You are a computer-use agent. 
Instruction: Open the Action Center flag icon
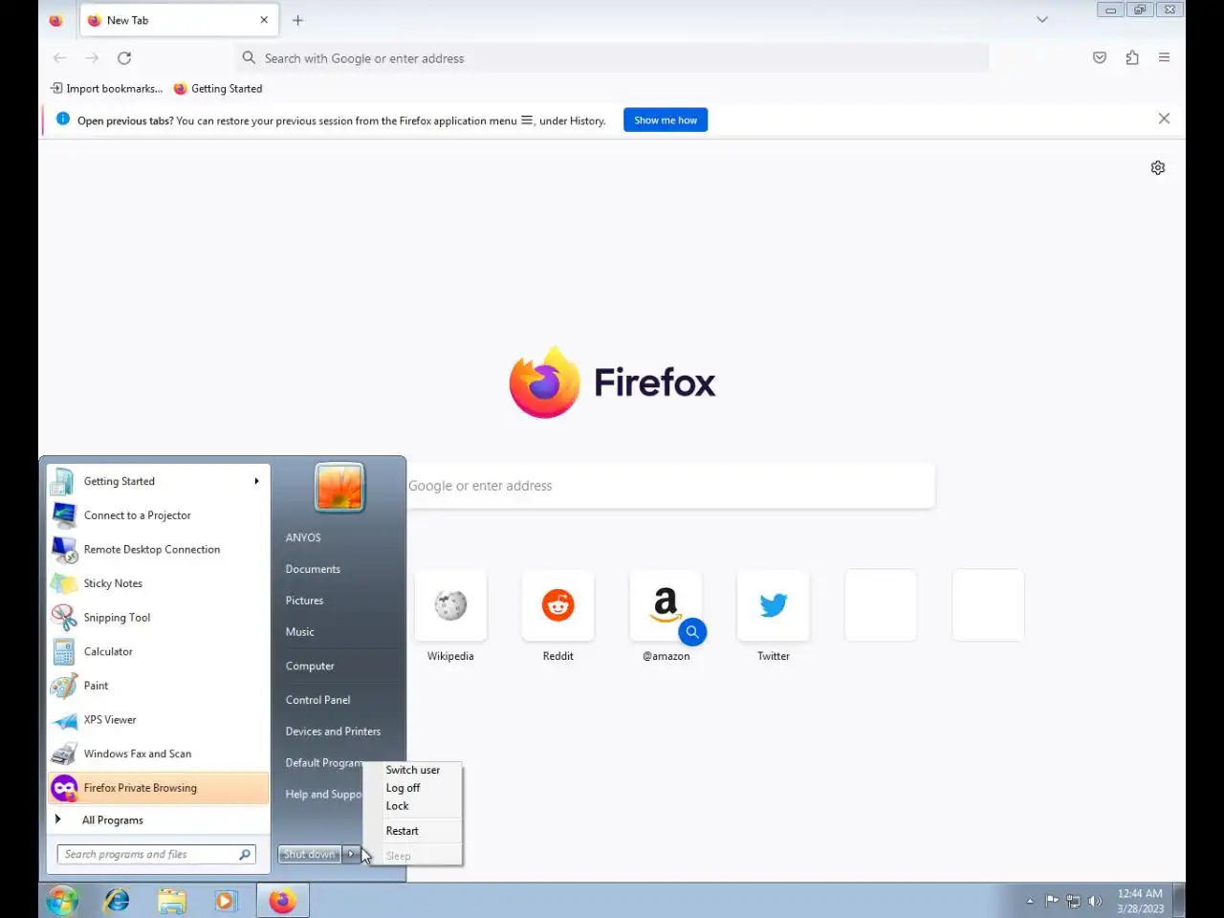pyautogui.click(x=1052, y=900)
